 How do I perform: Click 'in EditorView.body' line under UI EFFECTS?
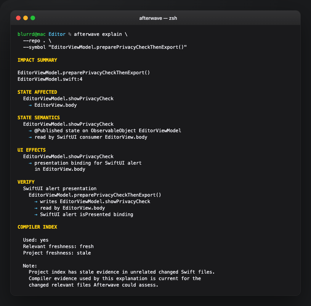[x=60, y=169]
